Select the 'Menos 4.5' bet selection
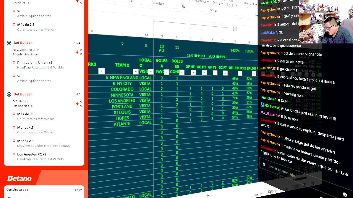Image resolution: width=353 pixels, height=198 pixels. coord(25,128)
